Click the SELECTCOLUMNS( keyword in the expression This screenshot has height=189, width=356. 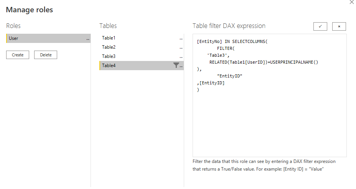point(250,41)
